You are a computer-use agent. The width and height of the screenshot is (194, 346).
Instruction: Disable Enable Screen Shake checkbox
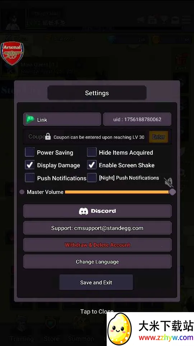[x=92, y=165]
